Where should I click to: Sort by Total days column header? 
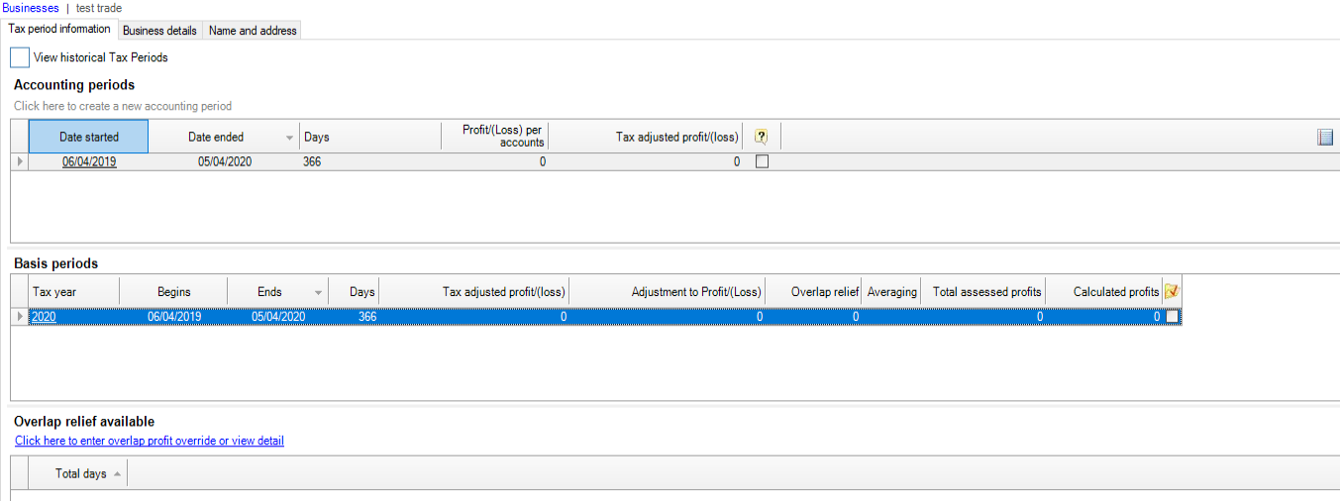(x=78, y=473)
